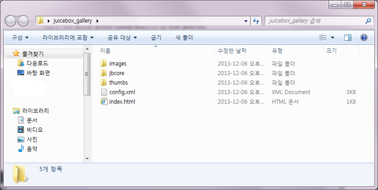378x190 pixels.
Task: Open the 라이브러리에 포함 menu
Action: click(x=68, y=38)
